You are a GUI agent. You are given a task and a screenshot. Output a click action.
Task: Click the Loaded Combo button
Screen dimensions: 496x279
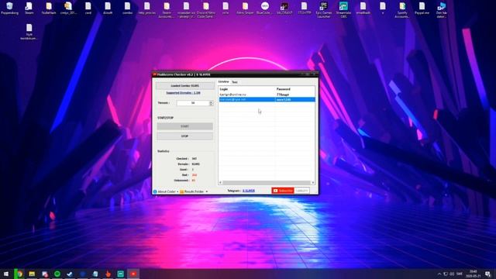coord(184,86)
